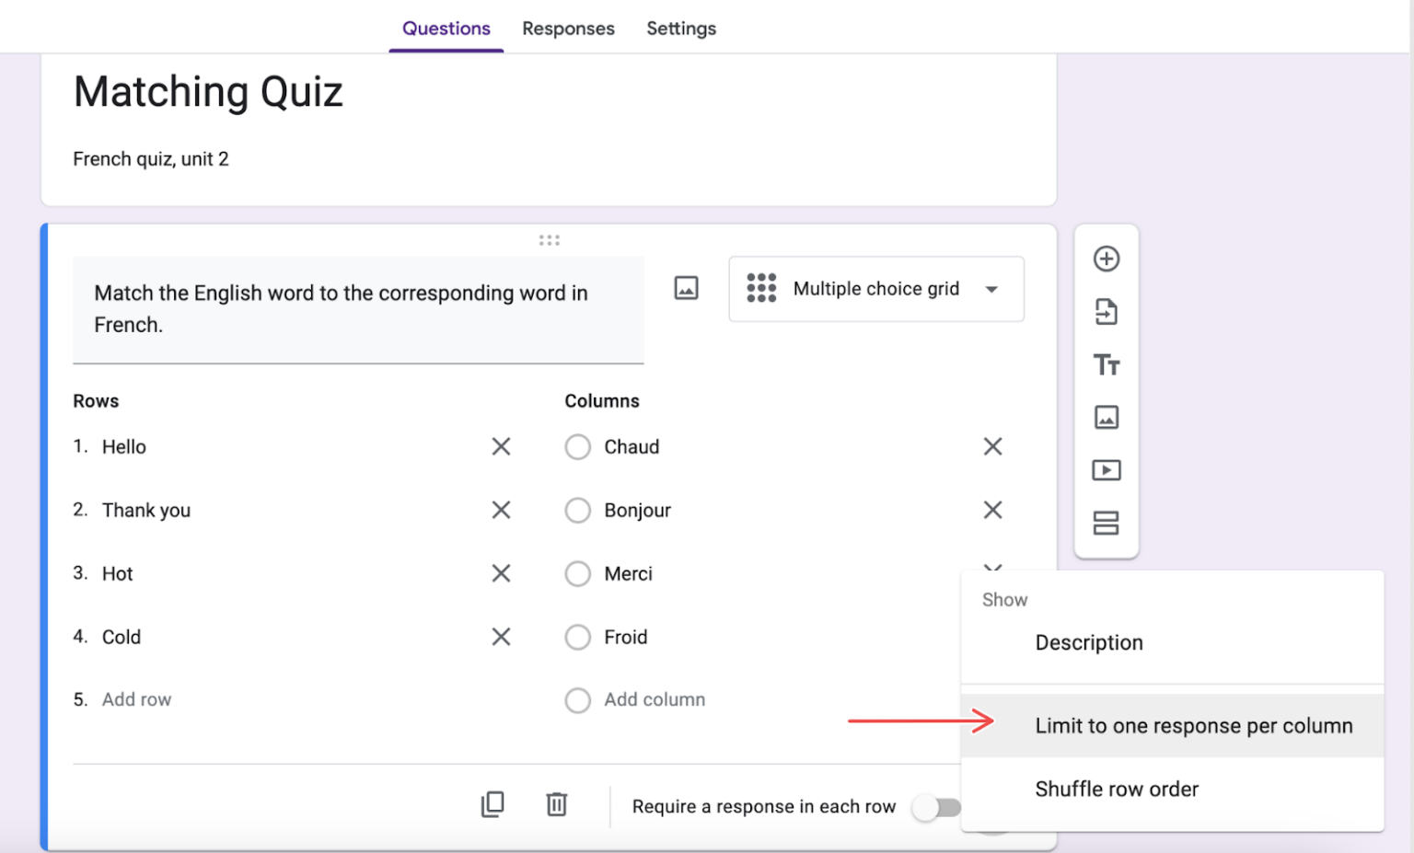Add an image from the sidebar image icon
Viewport: 1414px width, 853px height.
pos(1107,417)
